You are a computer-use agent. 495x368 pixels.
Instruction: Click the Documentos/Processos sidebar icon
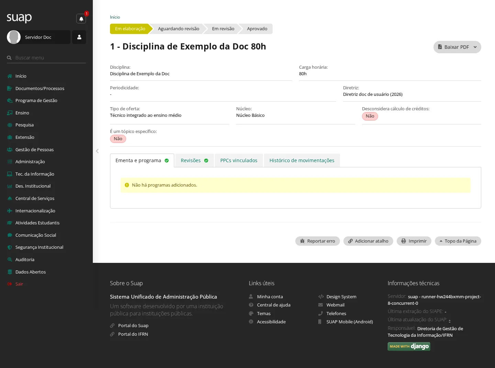click(x=10, y=88)
